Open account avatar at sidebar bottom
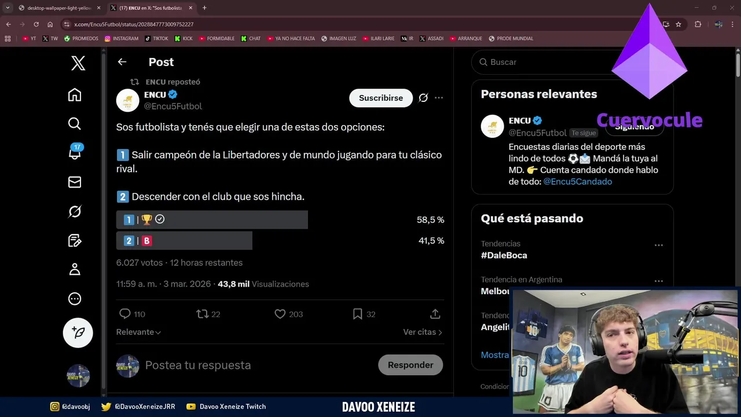 [x=78, y=375]
